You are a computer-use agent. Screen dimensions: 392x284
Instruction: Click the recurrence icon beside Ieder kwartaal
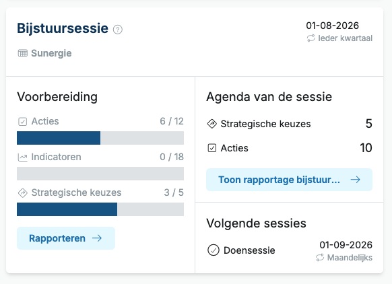(311, 38)
